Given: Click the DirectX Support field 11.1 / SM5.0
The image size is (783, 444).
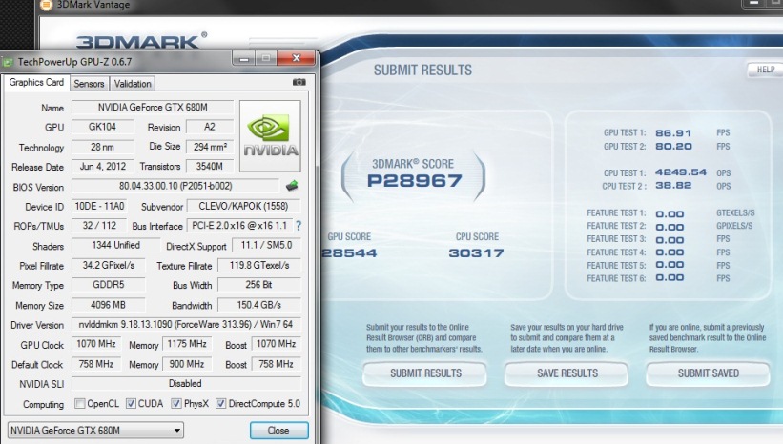Looking at the screenshot, I should point(266,245).
